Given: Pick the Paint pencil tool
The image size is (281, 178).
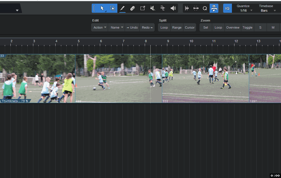Looking at the screenshot, I should coord(122,8).
